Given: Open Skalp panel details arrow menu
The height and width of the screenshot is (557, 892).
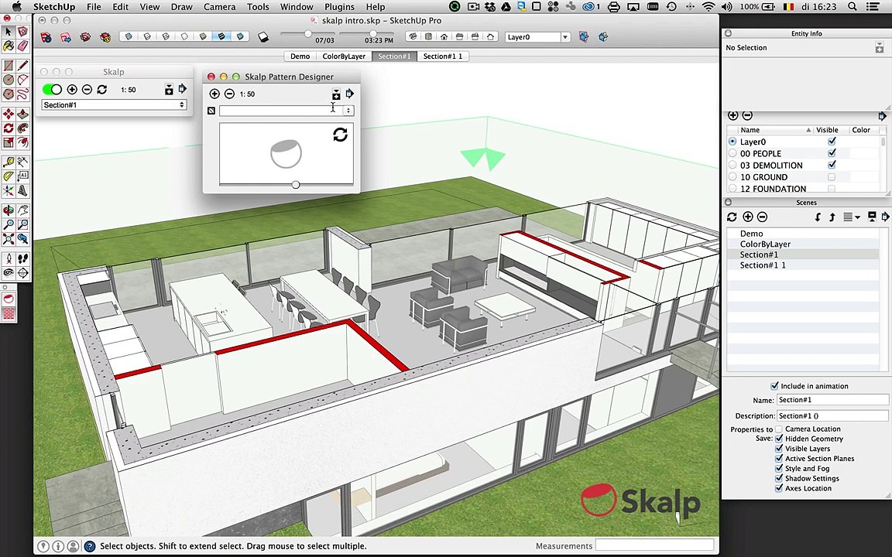Looking at the screenshot, I should [183, 89].
